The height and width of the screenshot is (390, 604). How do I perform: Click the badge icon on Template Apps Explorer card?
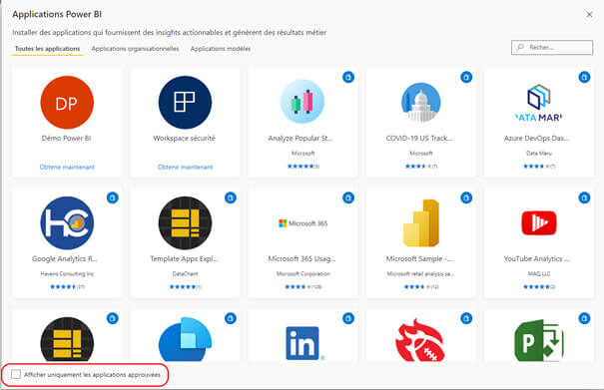point(231,197)
